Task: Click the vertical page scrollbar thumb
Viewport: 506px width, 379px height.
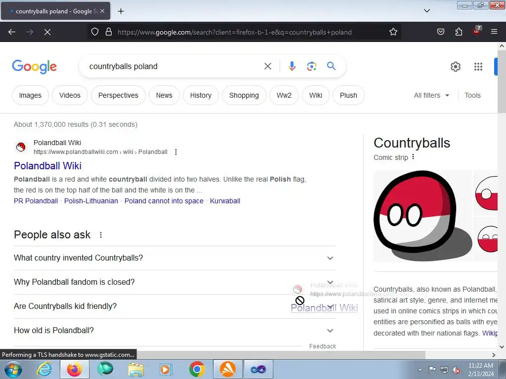Action: point(502,82)
